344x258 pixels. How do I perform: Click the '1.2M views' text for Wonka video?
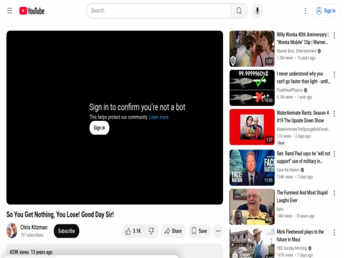(285, 58)
